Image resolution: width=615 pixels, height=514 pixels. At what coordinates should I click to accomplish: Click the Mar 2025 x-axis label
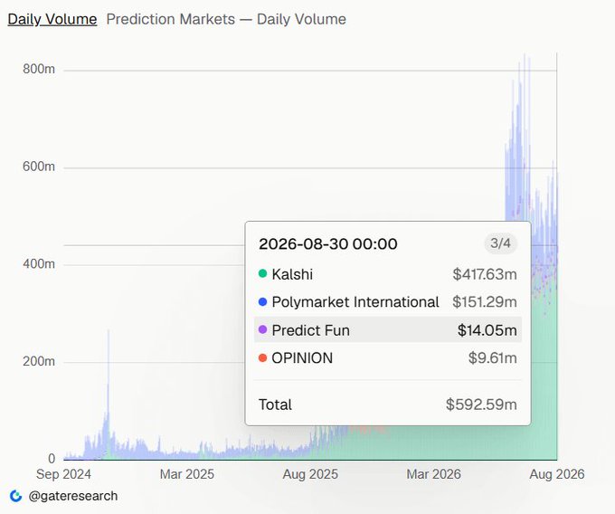tap(186, 474)
